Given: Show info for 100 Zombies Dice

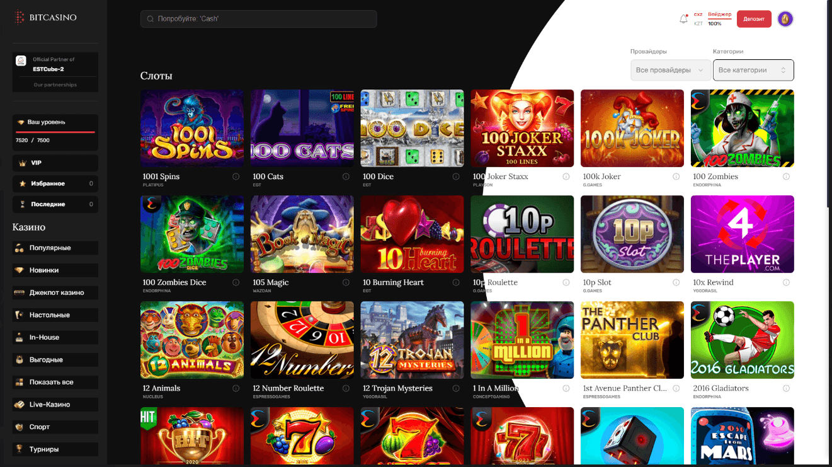Looking at the screenshot, I should pos(236,282).
